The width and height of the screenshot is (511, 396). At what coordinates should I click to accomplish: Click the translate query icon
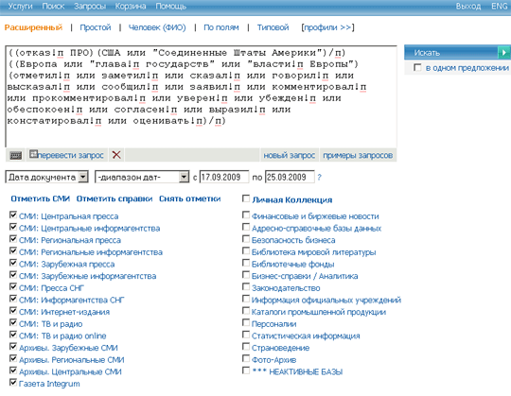[33, 154]
